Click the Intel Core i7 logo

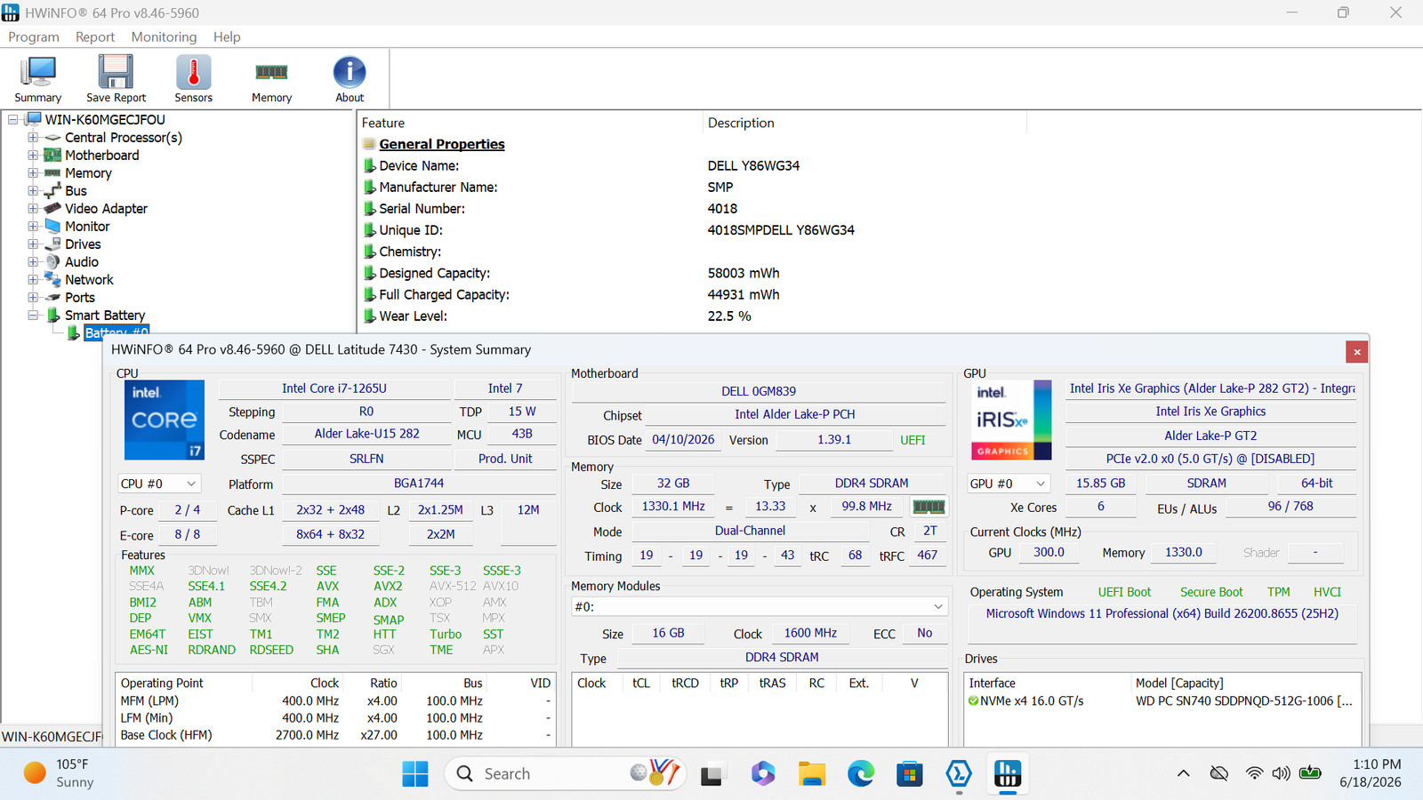pos(165,420)
